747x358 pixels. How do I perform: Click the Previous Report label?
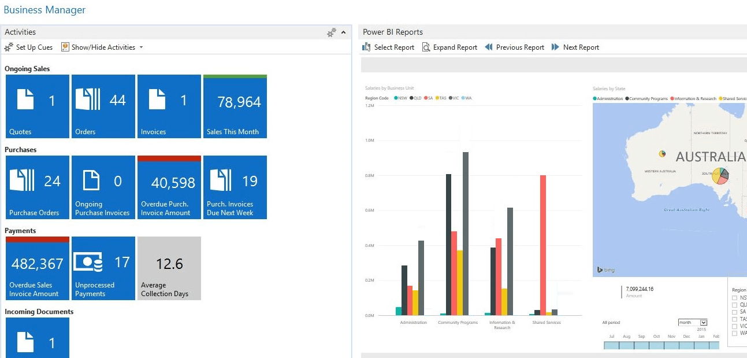[520, 47]
